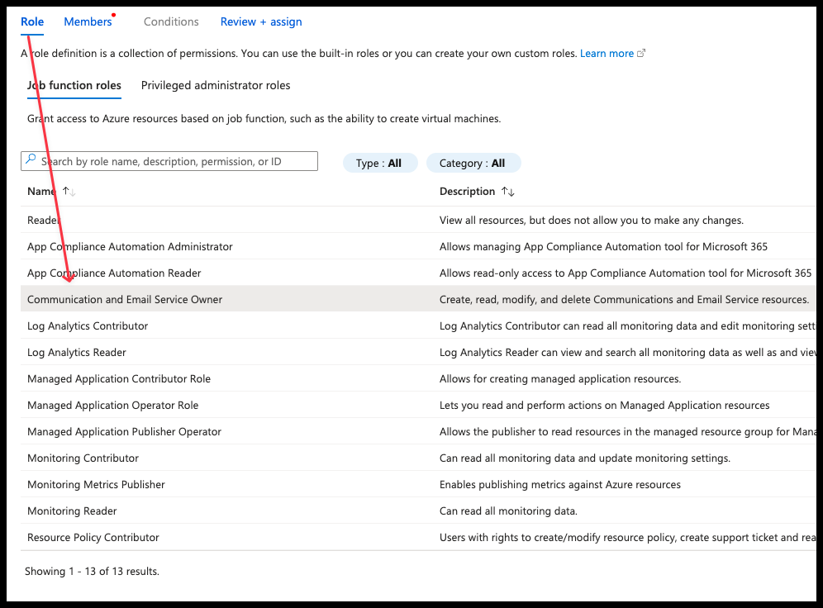Click description 'Allows managing App Compliance Automation tool'
The height and width of the screenshot is (608, 823).
click(603, 246)
